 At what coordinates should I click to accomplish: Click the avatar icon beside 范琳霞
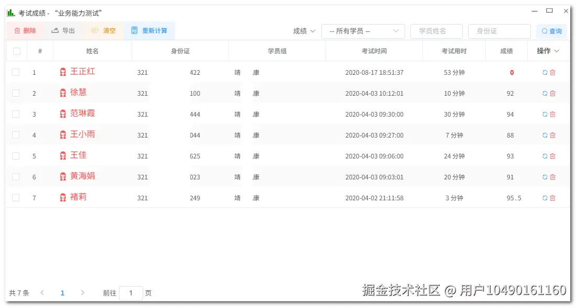point(63,114)
